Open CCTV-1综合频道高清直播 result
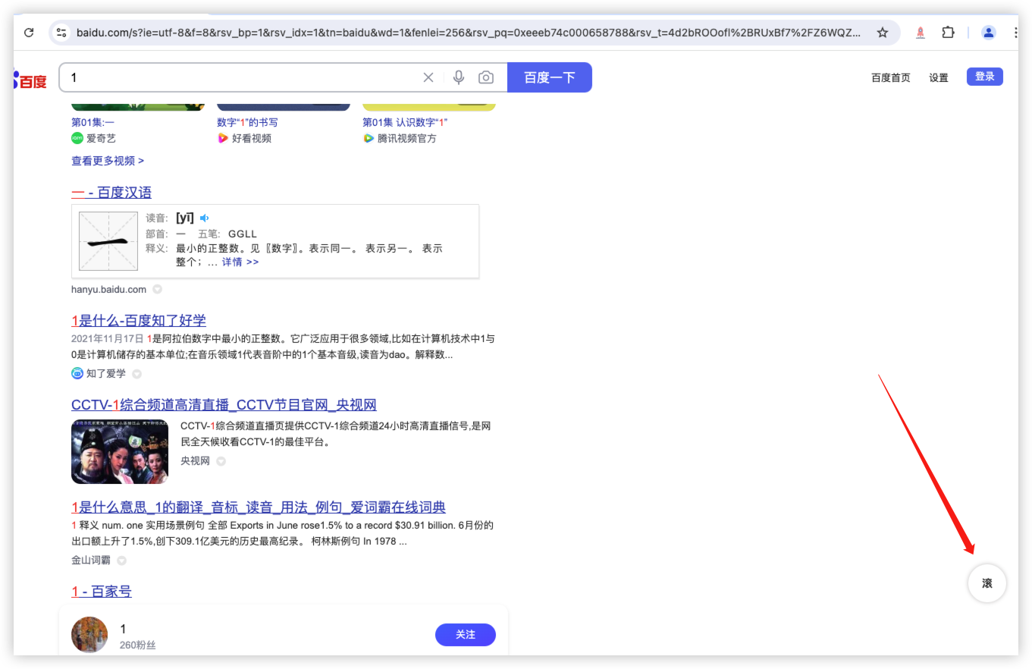1032x669 pixels. (x=224, y=404)
